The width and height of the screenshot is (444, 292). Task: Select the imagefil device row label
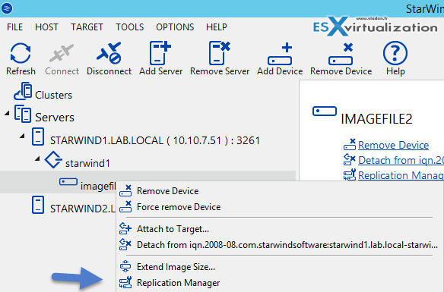click(x=98, y=186)
